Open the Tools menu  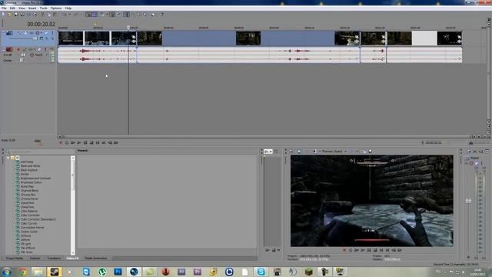pos(43,8)
